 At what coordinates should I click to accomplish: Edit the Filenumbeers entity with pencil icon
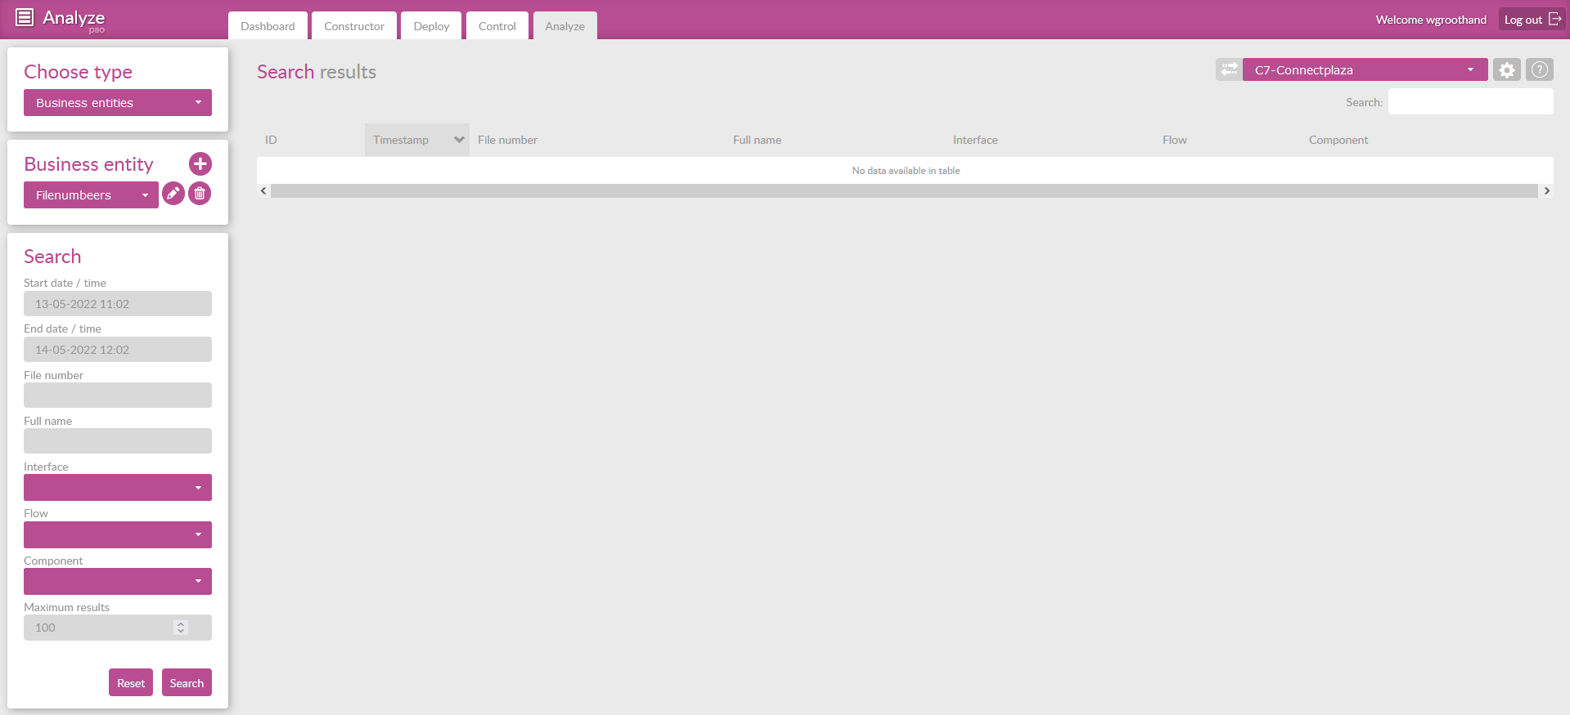pos(173,194)
